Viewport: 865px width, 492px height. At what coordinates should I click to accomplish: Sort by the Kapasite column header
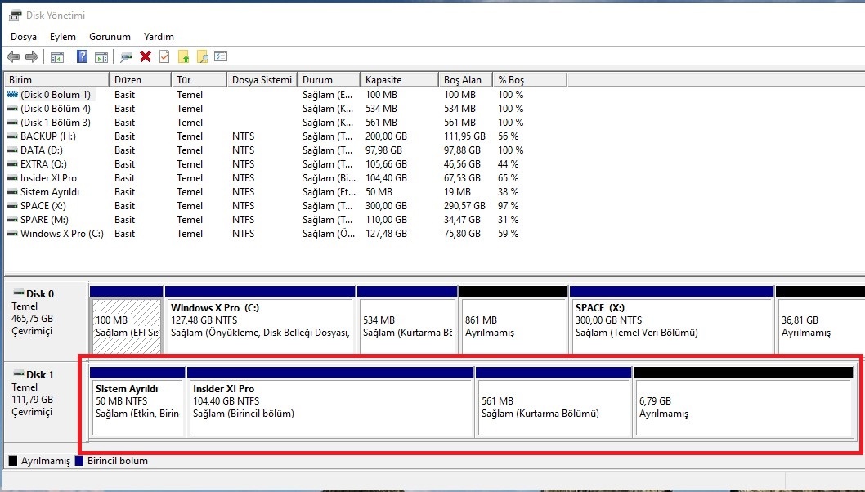pyautogui.click(x=399, y=80)
